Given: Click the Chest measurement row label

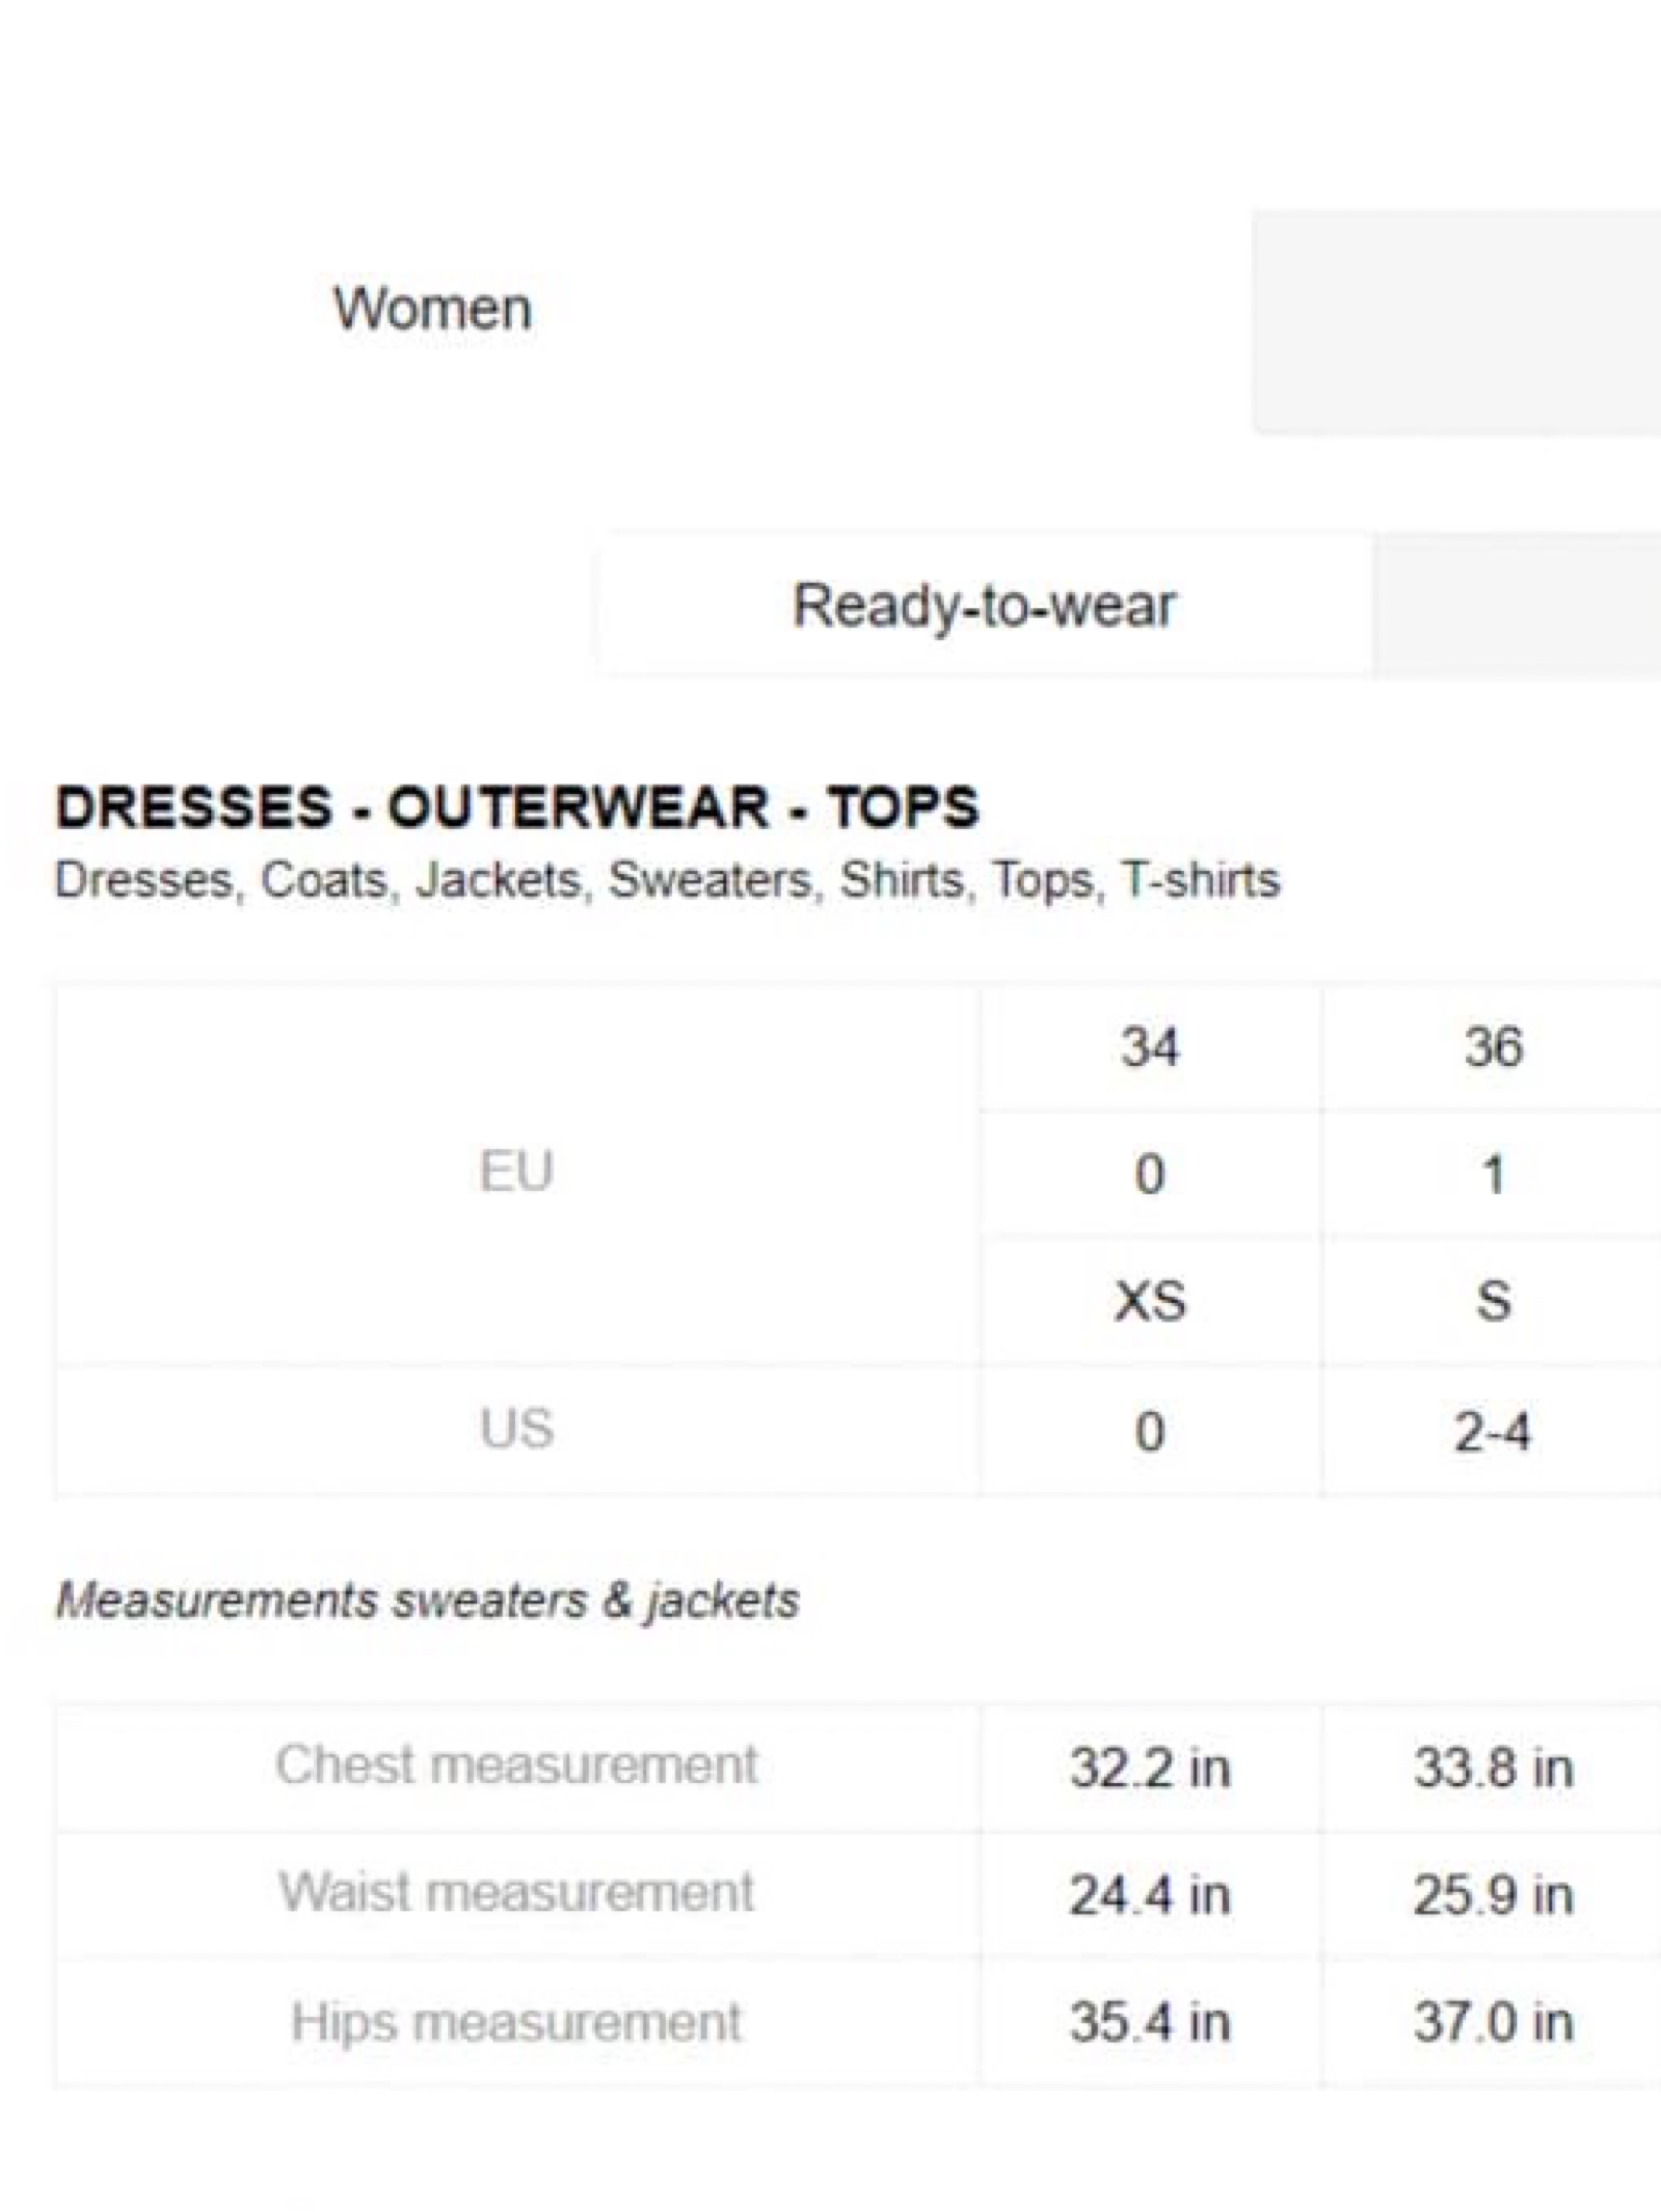Looking at the screenshot, I should point(517,1764).
